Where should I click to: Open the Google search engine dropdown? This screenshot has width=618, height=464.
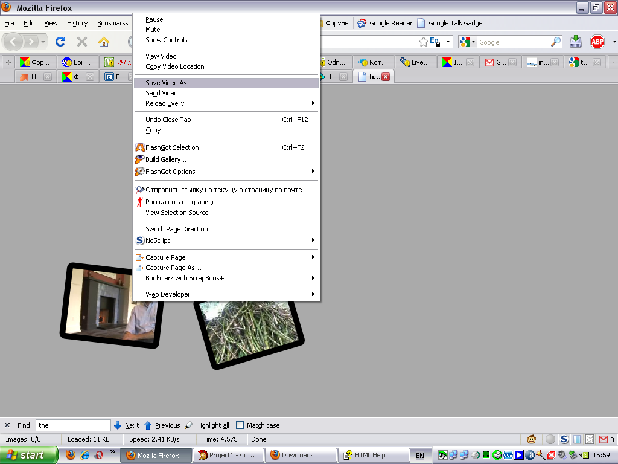pos(468,42)
